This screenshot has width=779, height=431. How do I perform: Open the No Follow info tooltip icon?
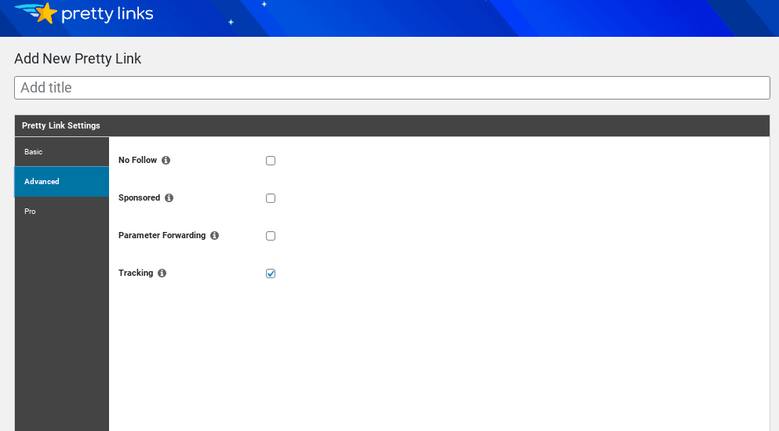coord(166,161)
